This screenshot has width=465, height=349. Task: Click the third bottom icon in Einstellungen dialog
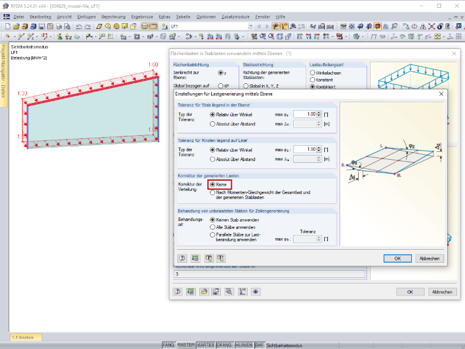tap(209, 258)
